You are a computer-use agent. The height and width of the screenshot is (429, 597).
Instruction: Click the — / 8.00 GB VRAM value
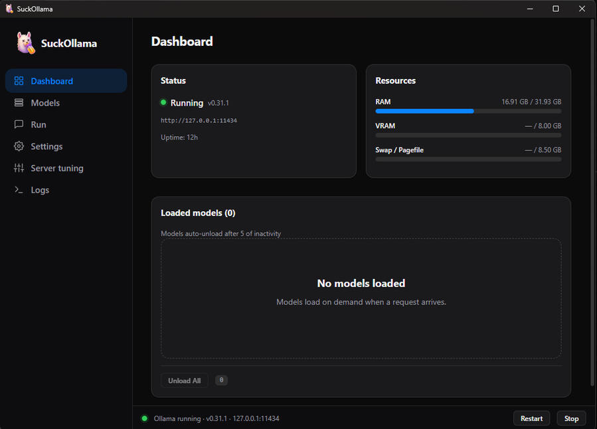(x=543, y=126)
